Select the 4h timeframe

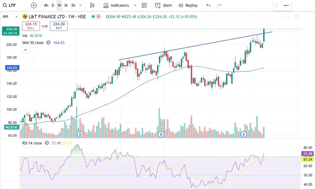[46, 5]
